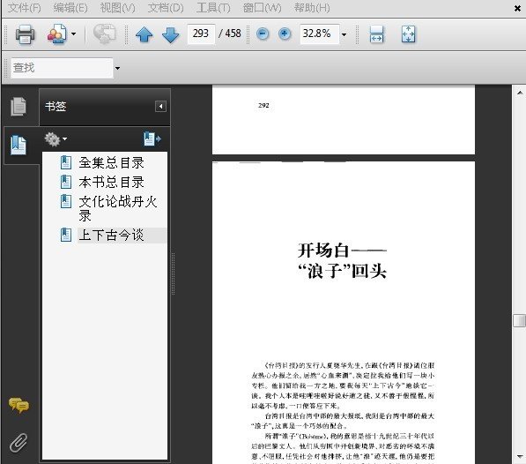
Task: Click the vertical scrollbar thumb
Action: pos(519,320)
